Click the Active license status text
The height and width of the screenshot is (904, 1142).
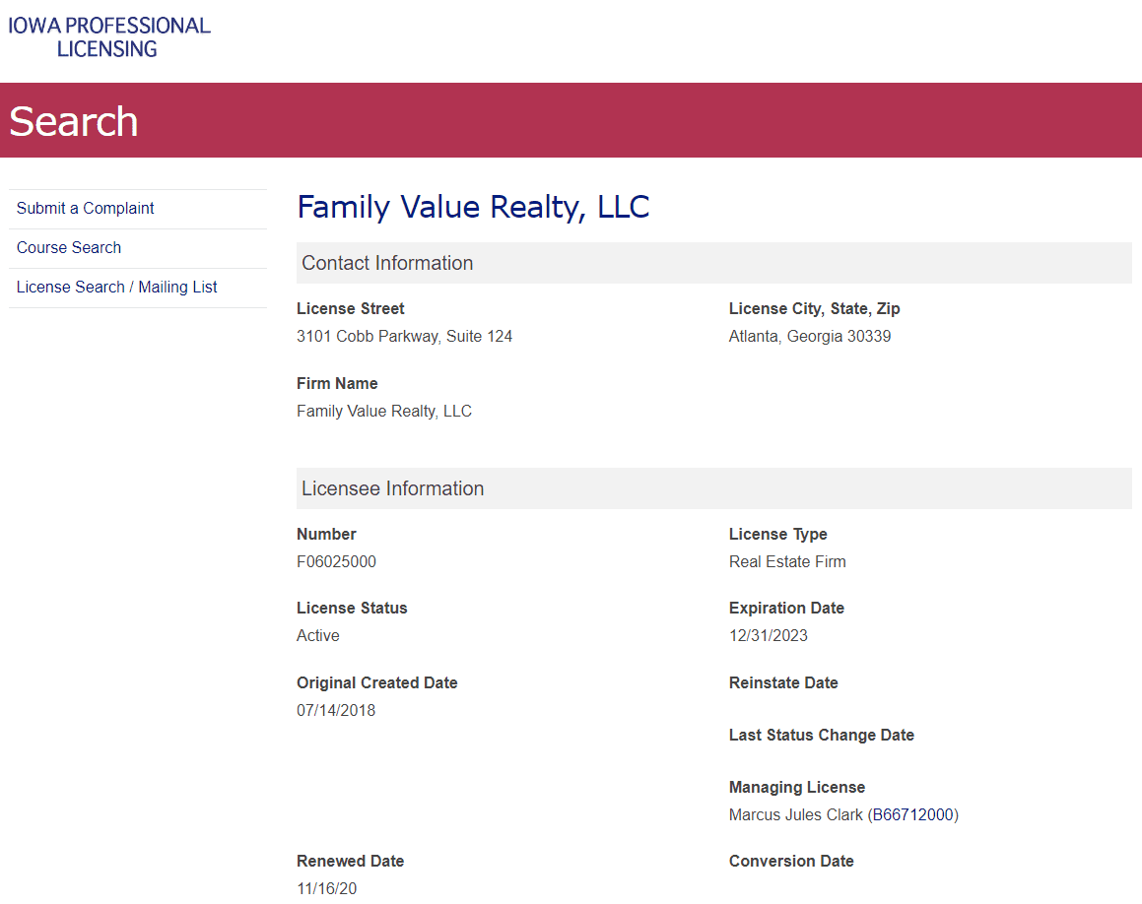(317, 635)
